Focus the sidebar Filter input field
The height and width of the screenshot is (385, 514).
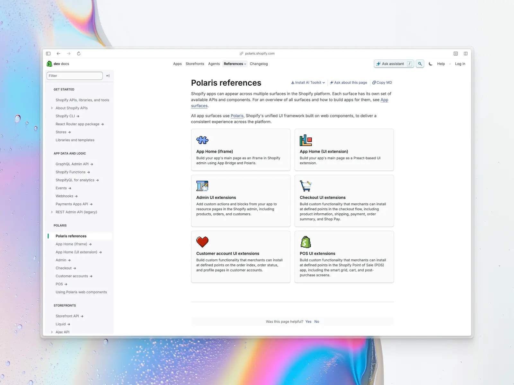click(x=75, y=76)
